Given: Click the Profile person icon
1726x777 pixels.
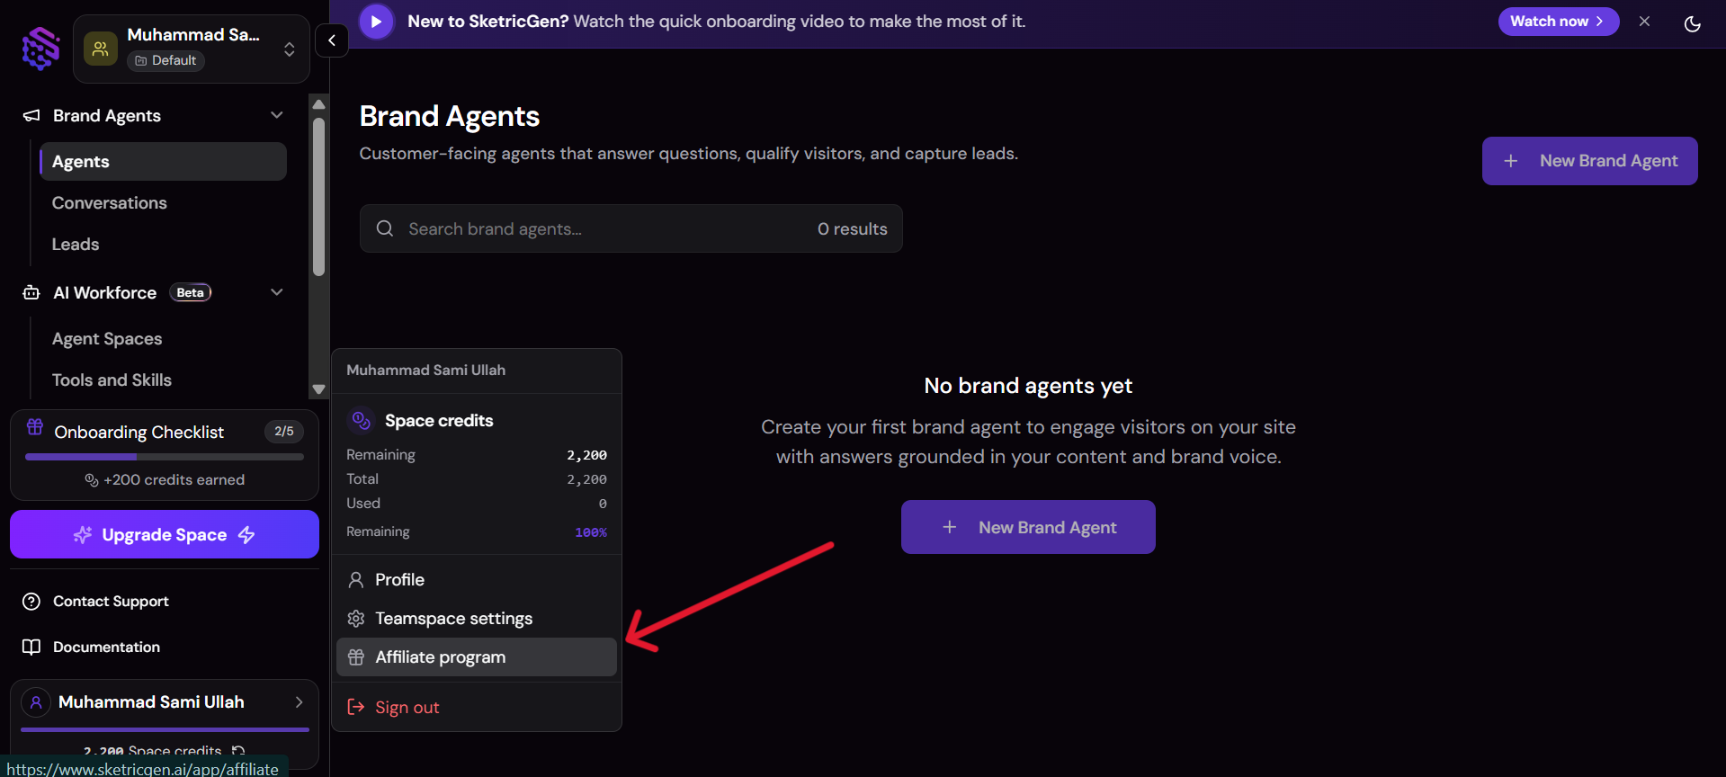Looking at the screenshot, I should coord(356,580).
